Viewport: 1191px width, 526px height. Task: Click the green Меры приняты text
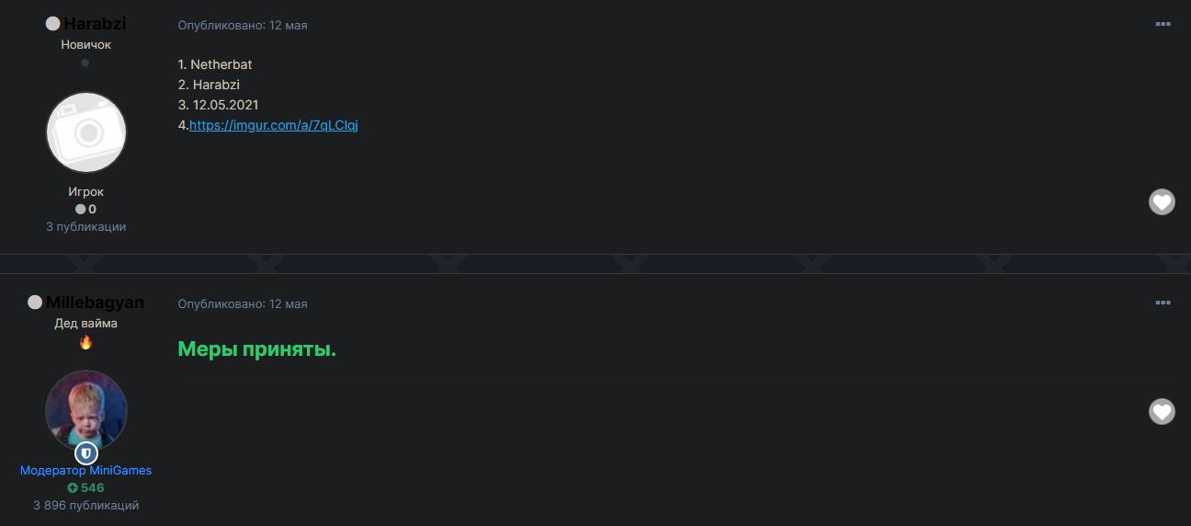(x=257, y=349)
